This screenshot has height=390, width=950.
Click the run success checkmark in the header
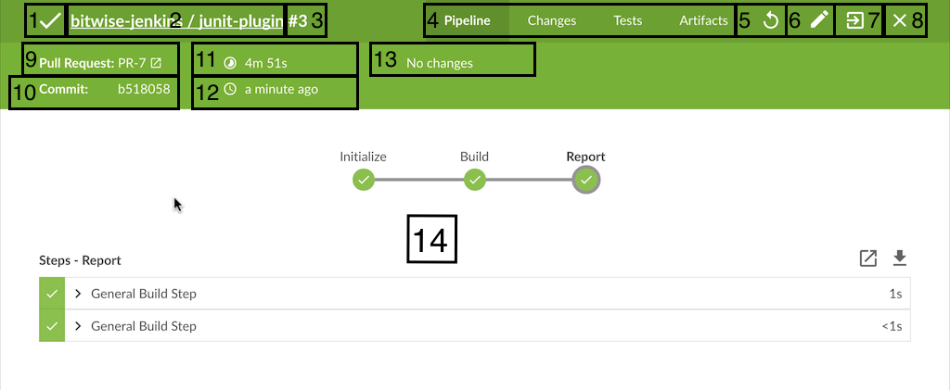pyautogui.click(x=51, y=20)
